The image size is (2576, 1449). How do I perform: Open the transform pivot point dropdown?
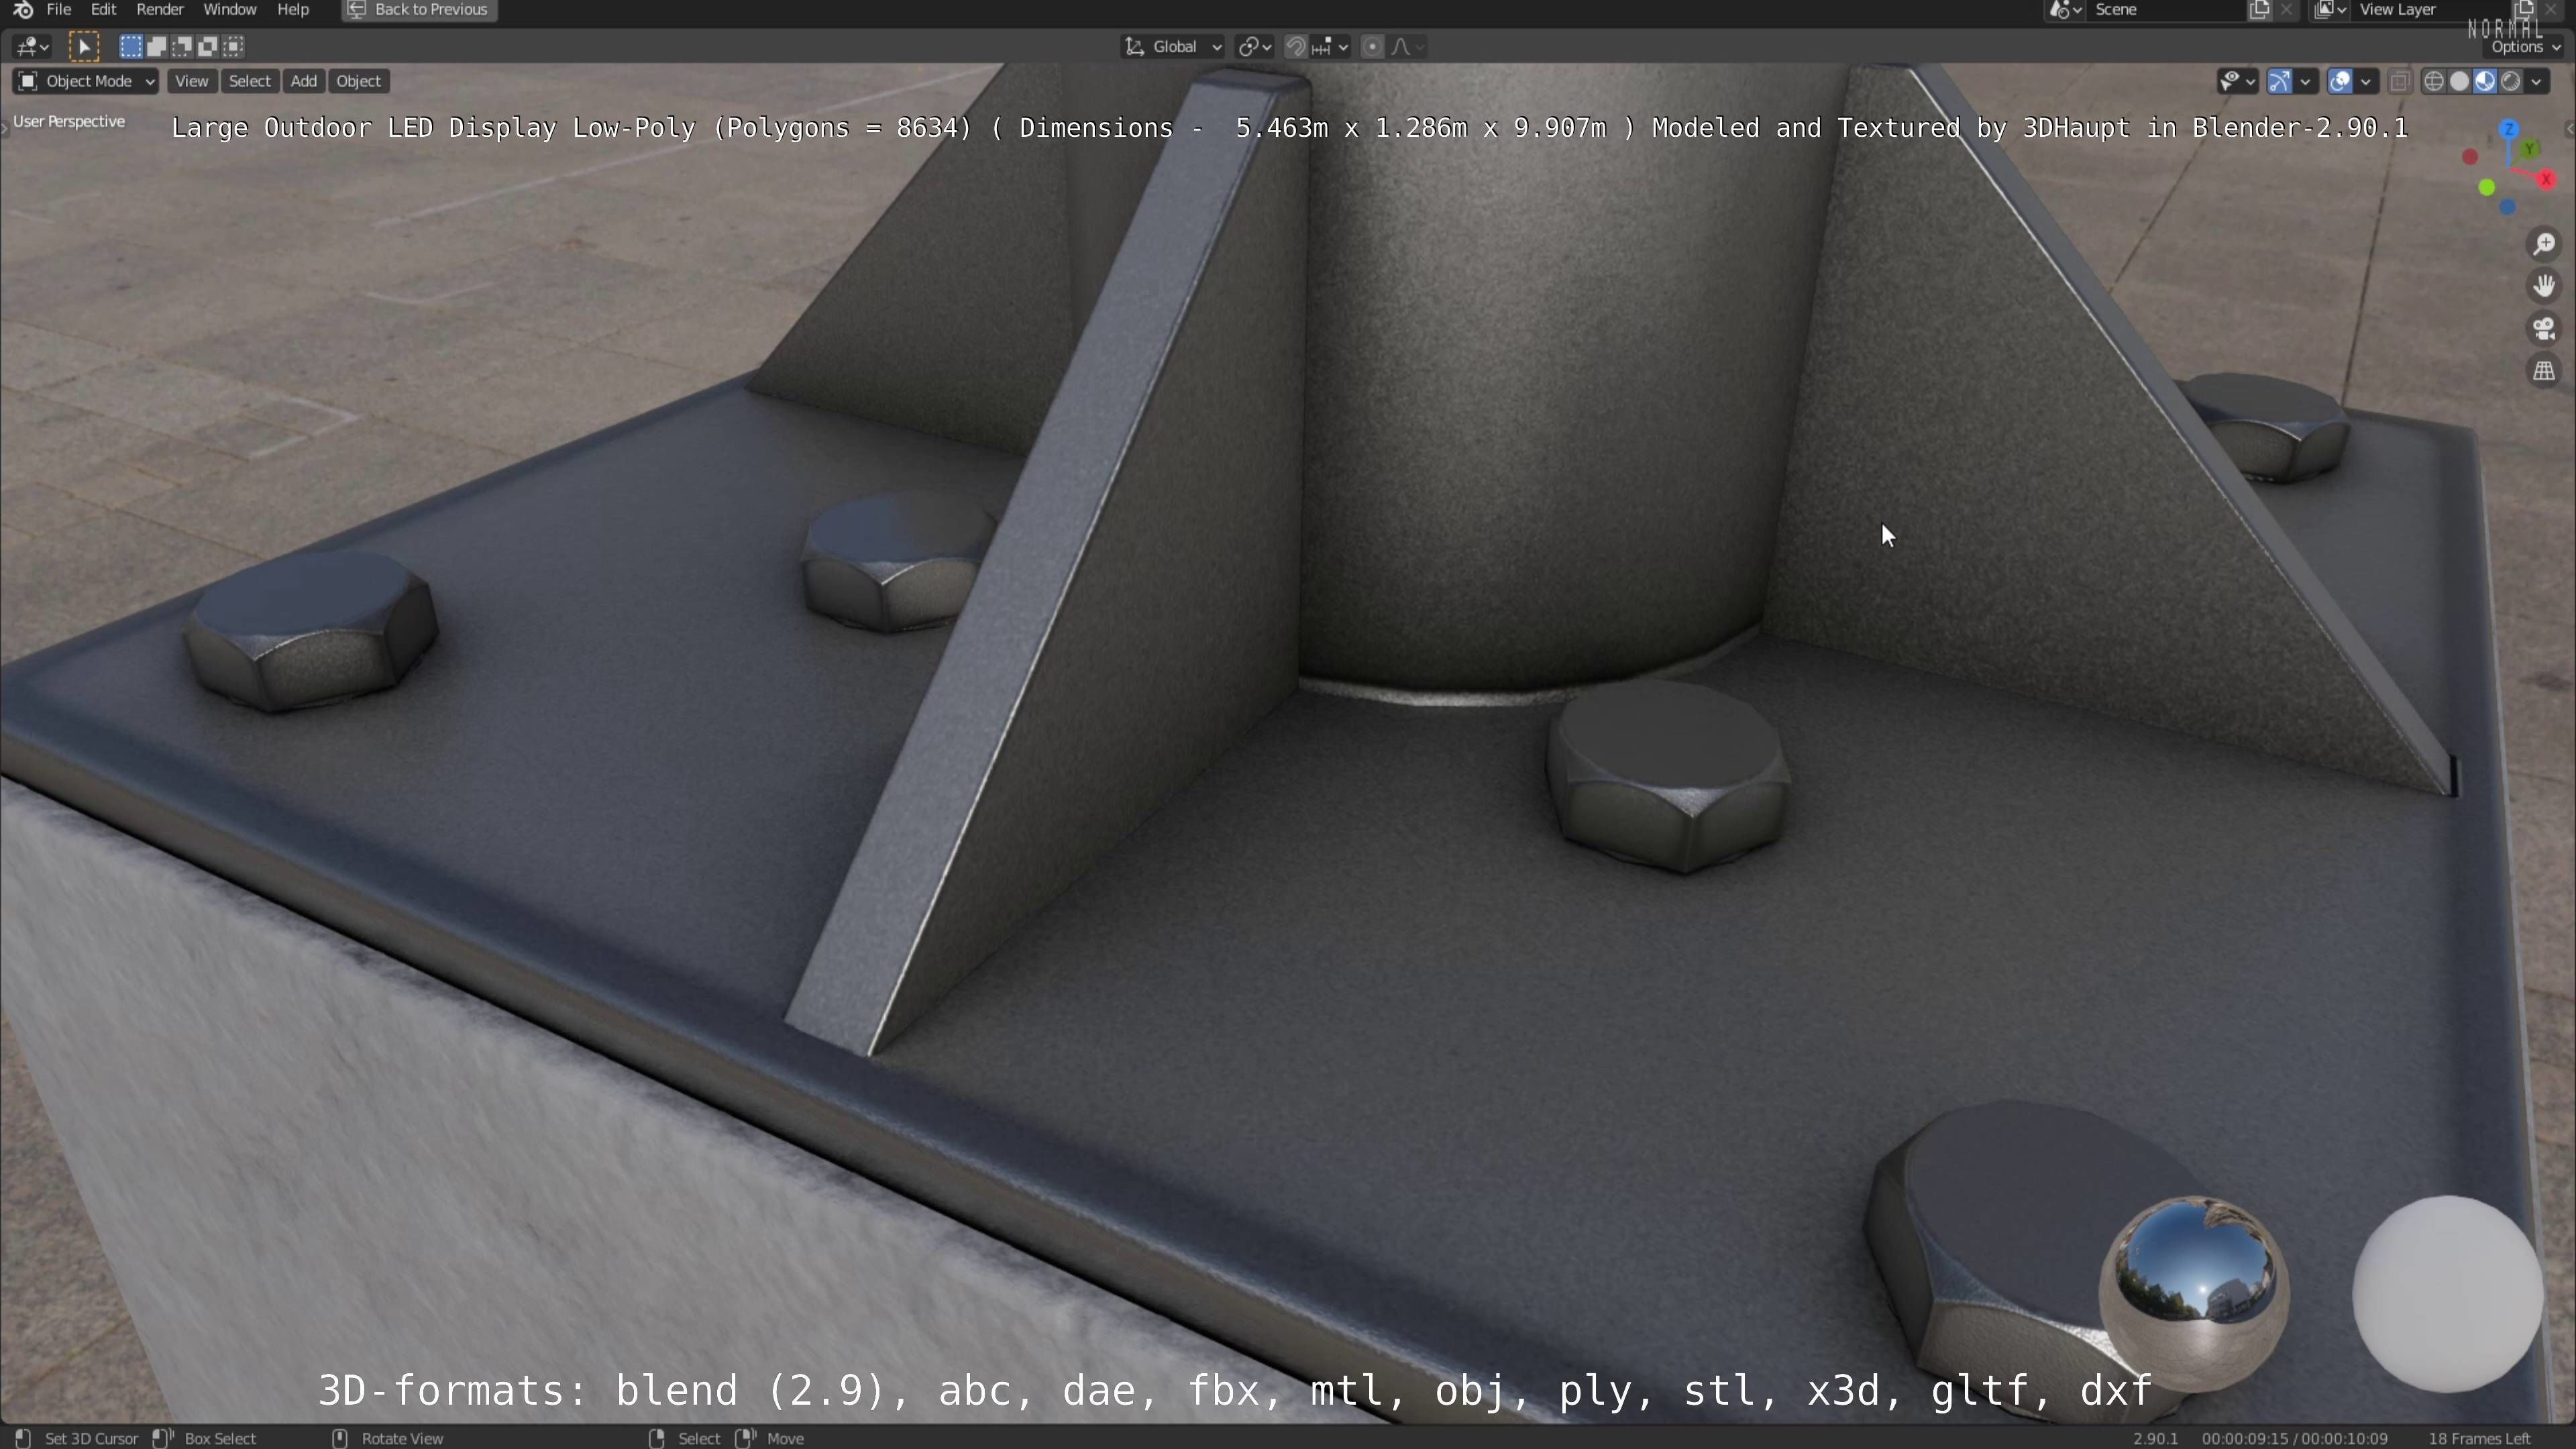click(x=1254, y=47)
